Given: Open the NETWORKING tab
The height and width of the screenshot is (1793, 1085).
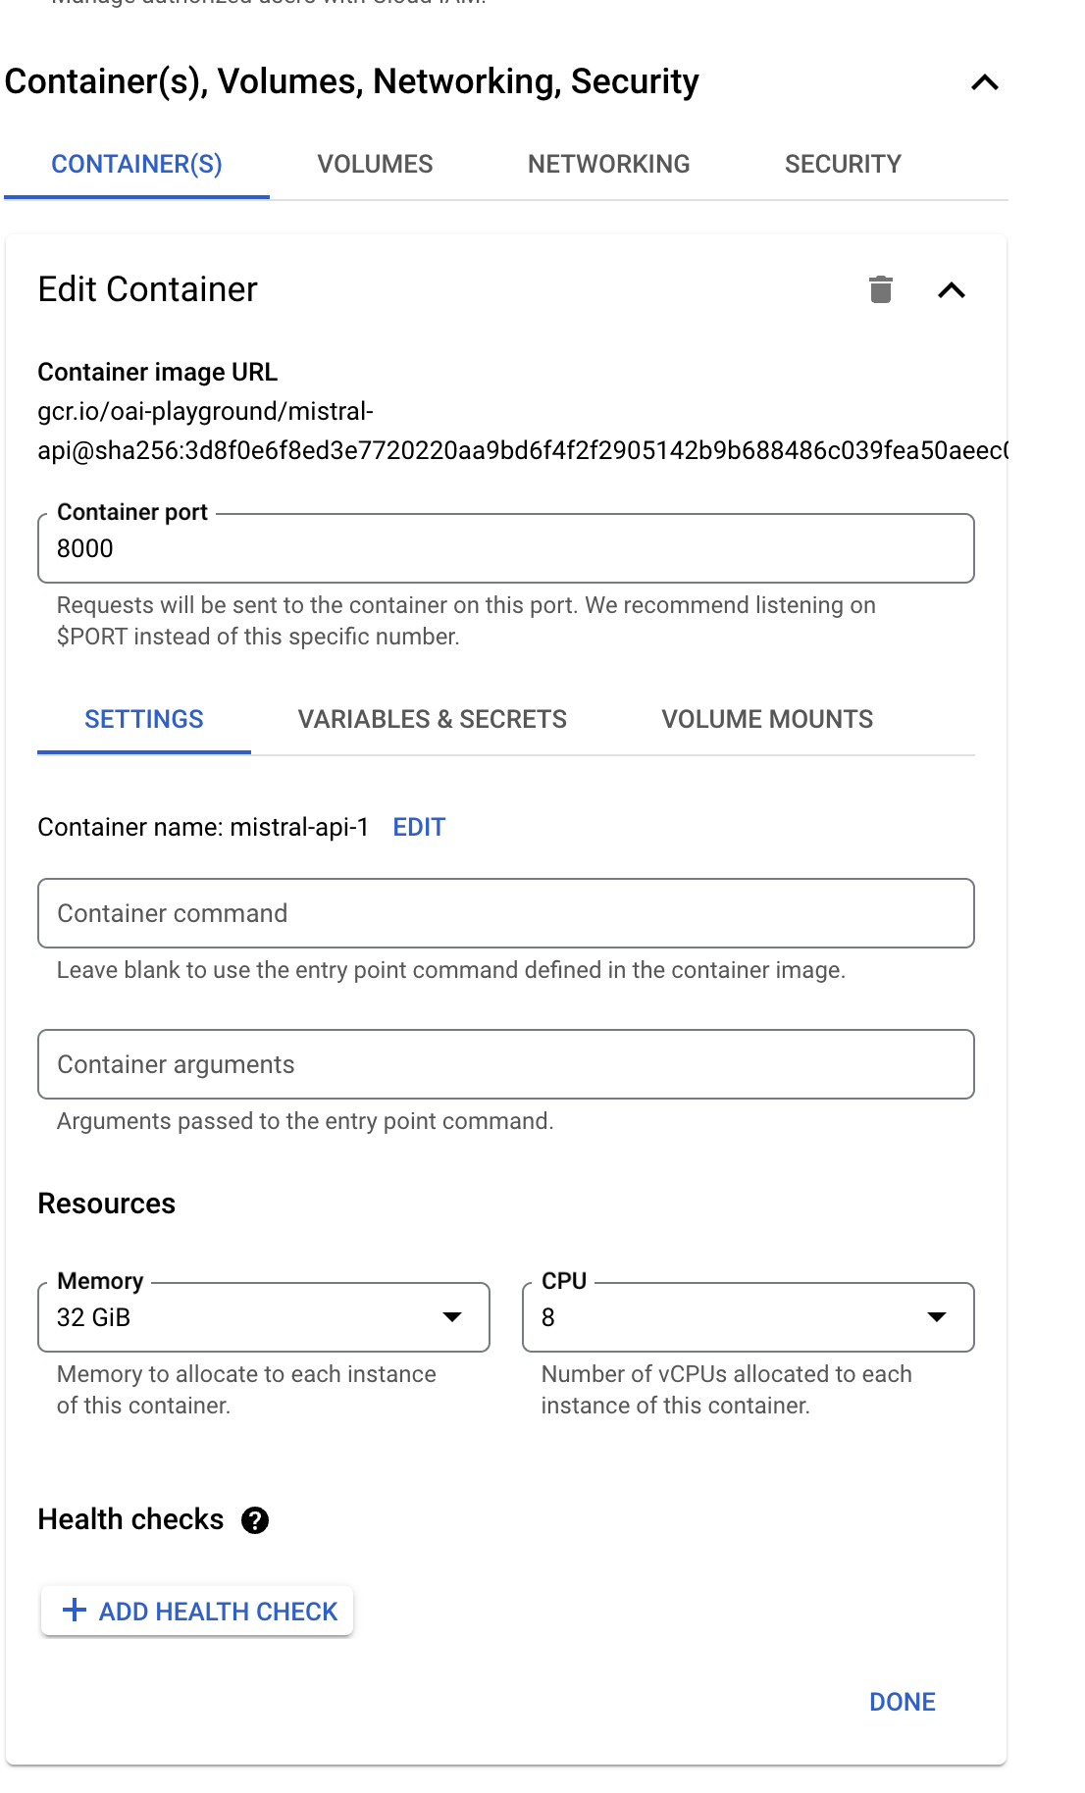Looking at the screenshot, I should coord(608,164).
